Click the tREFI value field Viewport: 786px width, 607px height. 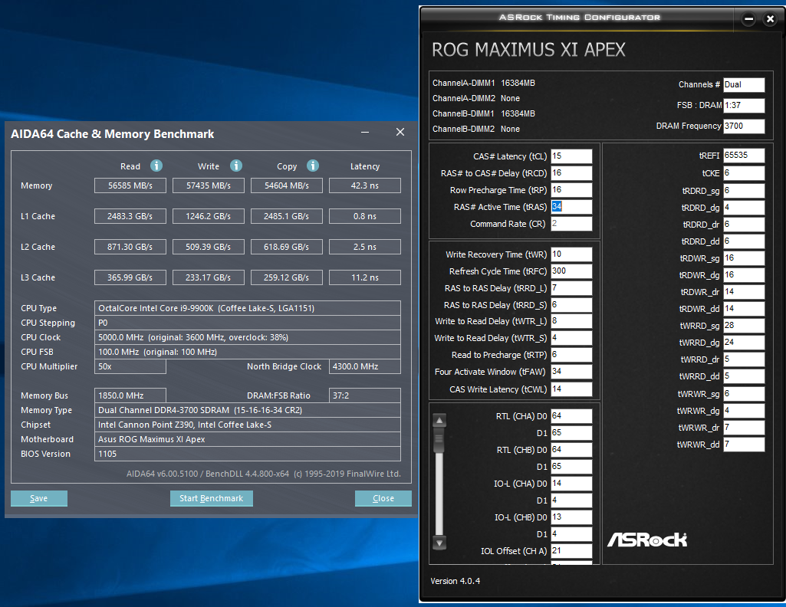pyautogui.click(x=744, y=156)
